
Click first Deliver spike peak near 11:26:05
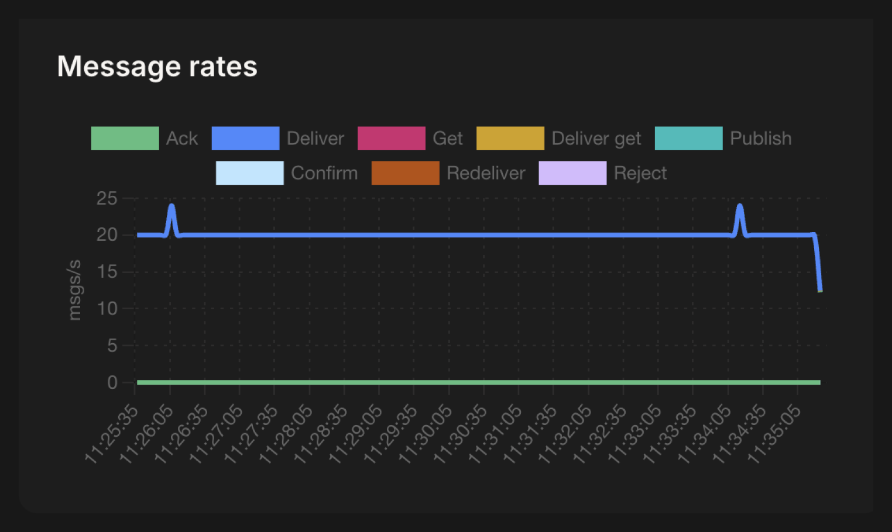[x=171, y=206]
